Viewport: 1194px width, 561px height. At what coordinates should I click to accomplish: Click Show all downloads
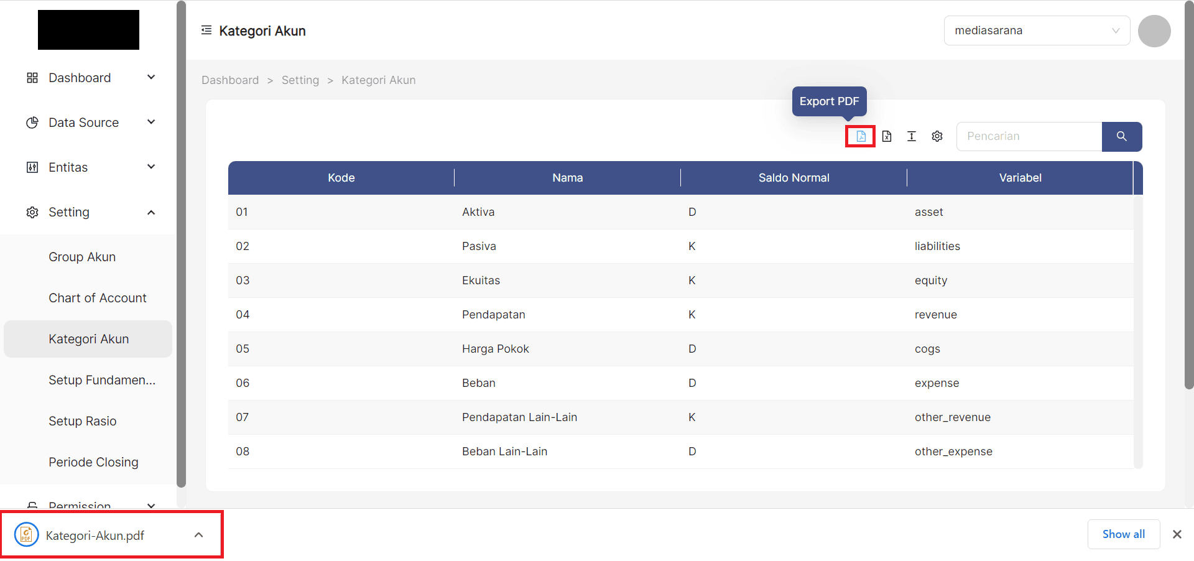click(x=1123, y=534)
